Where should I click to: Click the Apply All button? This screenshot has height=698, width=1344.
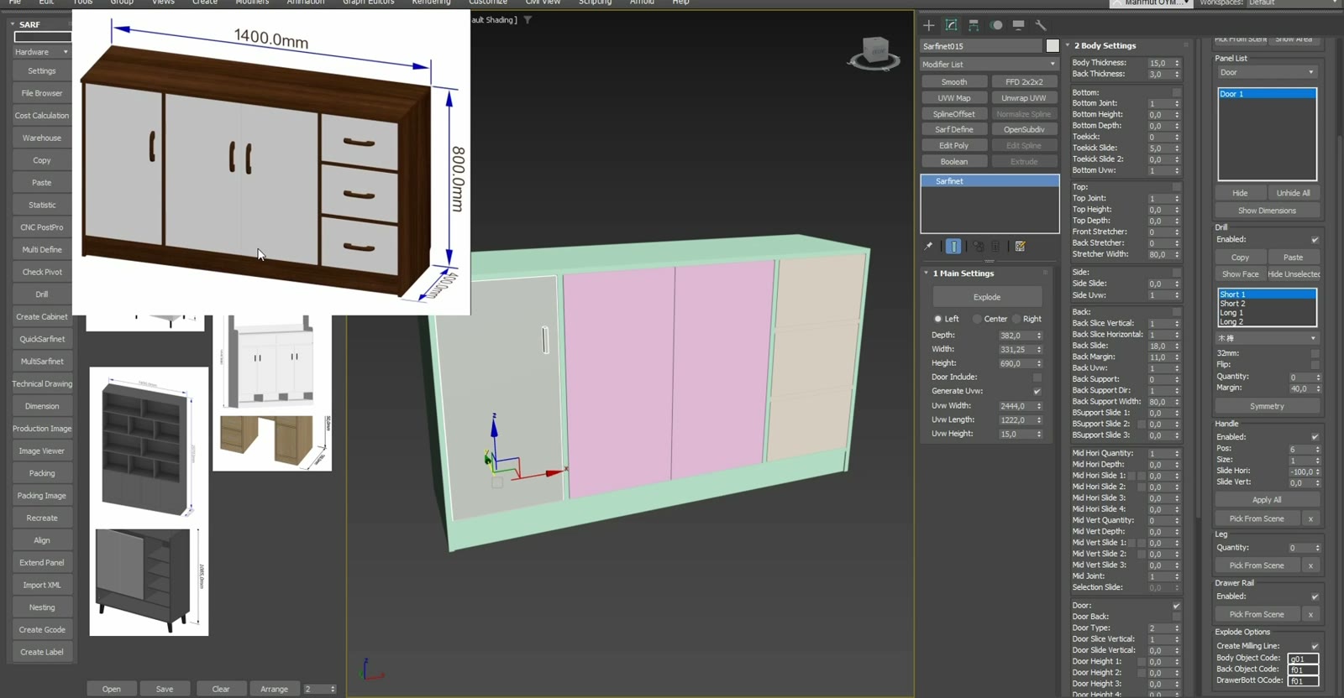pyautogui.click(x=1267, y=500)
